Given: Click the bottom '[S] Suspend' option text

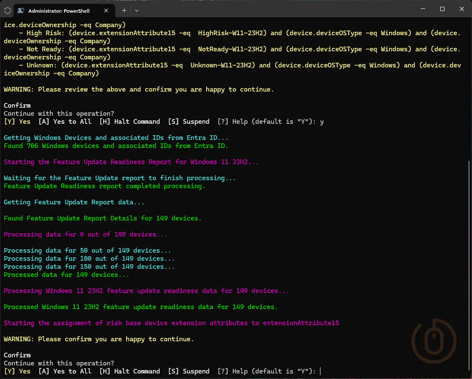Looking at the screenshot, I should [x=188, y=371].
